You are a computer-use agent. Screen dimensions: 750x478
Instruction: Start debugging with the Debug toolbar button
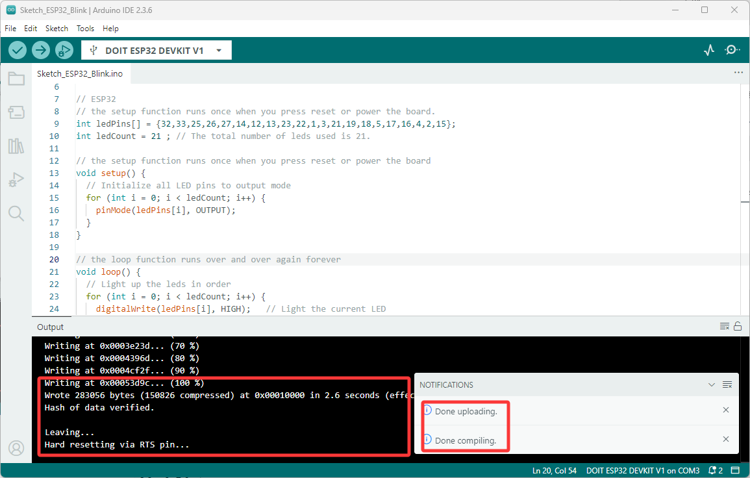64,50
